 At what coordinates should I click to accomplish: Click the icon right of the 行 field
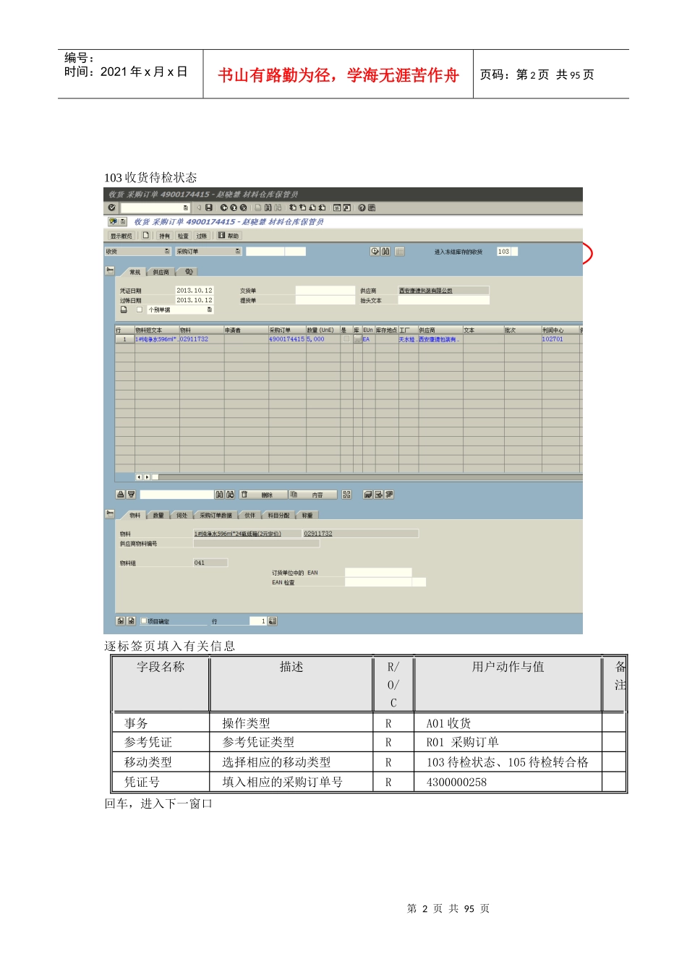pos(273,621)
